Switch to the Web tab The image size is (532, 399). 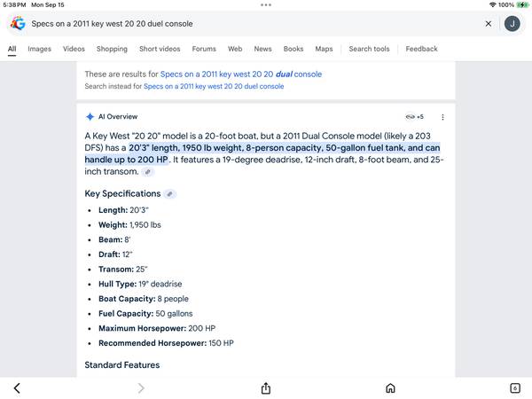pyautogui.click(x=235, y=49)
